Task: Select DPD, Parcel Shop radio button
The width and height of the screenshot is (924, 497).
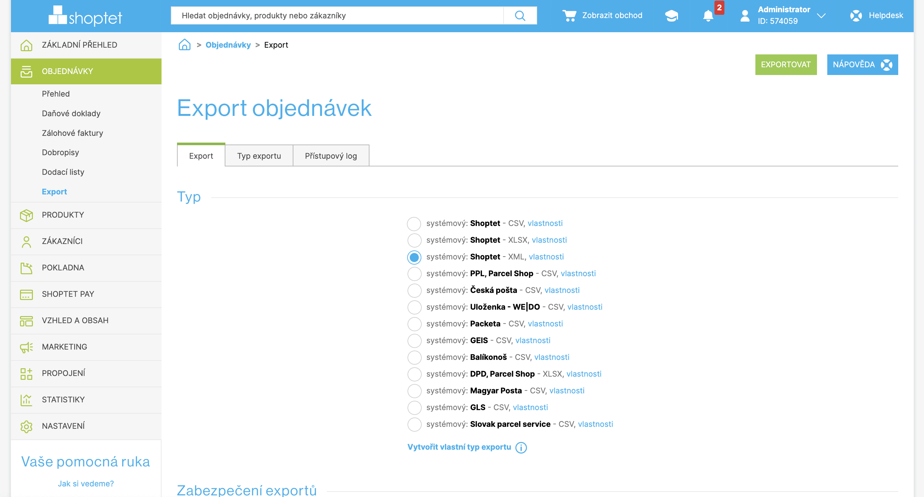Action: 414,374
